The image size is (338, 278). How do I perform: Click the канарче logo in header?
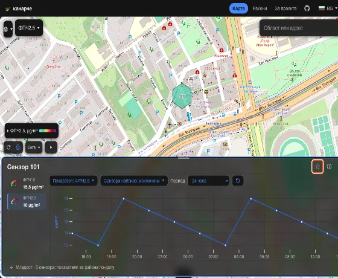click(19, 8)
